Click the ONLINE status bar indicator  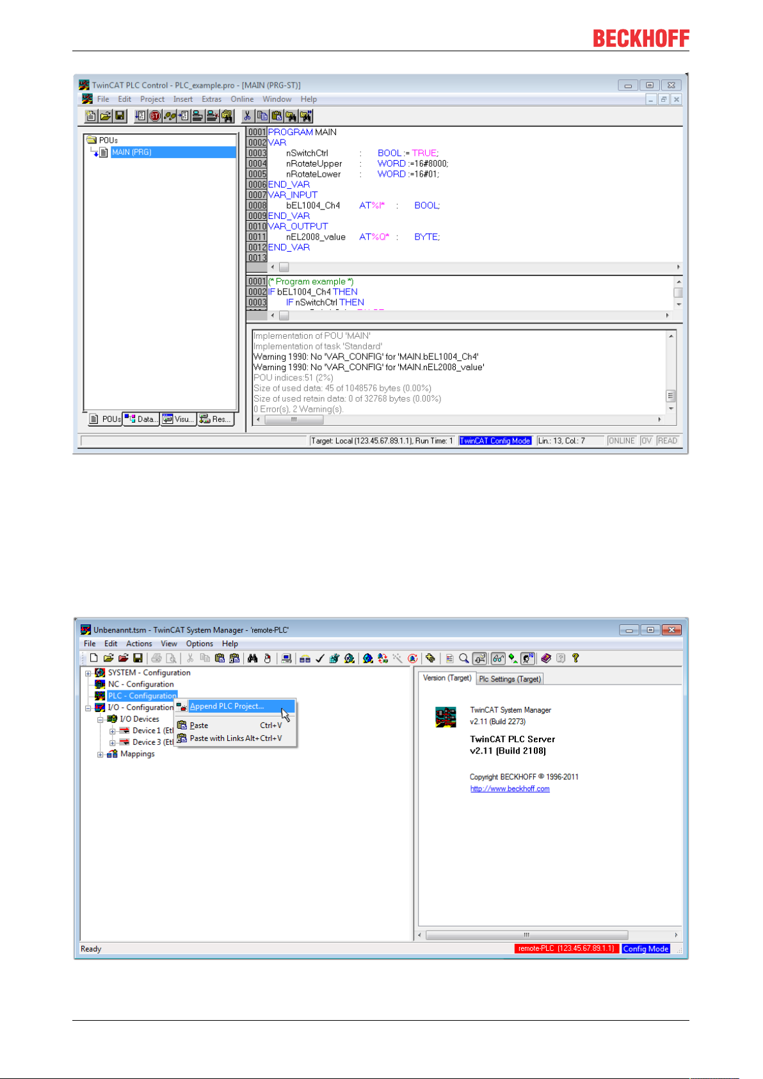621,441
